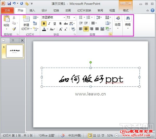The image size is (156, 139).
Task: Open the 文件 file menu tab
Action: click(x=7, y=10)
